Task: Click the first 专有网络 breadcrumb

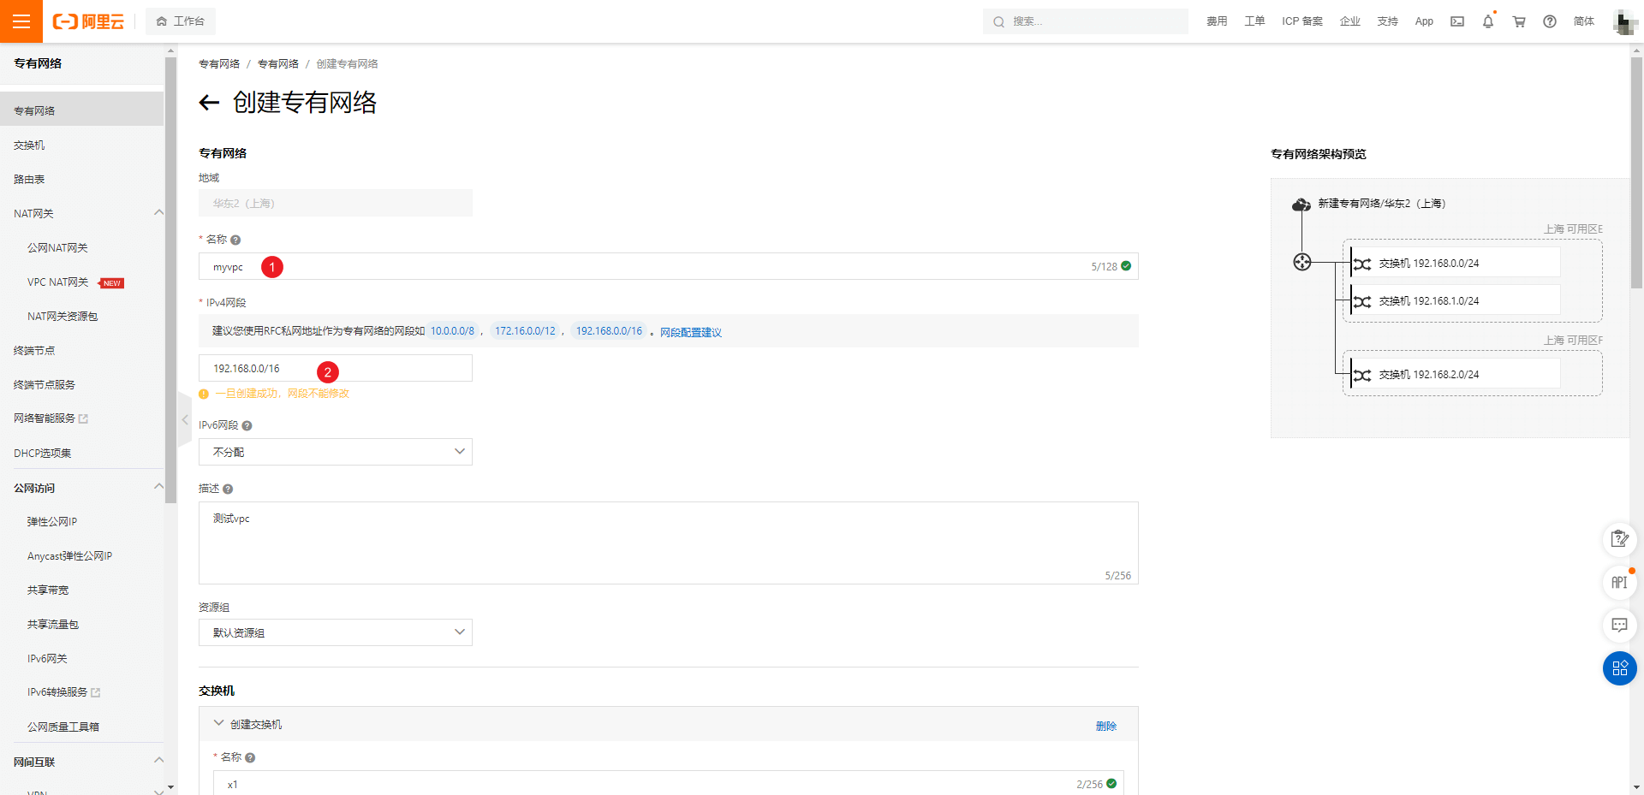Action: coord(219,64)
